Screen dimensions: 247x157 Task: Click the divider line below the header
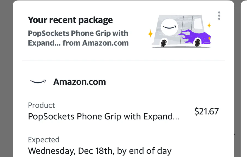click(123, 61)
